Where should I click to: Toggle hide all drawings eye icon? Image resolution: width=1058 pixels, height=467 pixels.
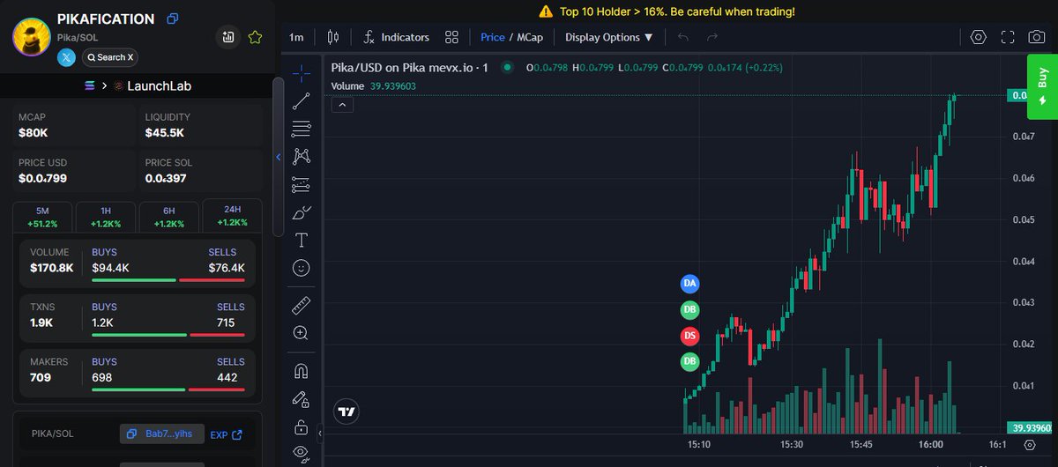[x=302, y=454]
